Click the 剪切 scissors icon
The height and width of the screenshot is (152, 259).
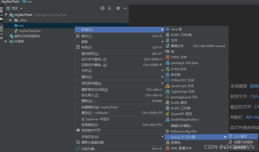click(x=78, y=36)
